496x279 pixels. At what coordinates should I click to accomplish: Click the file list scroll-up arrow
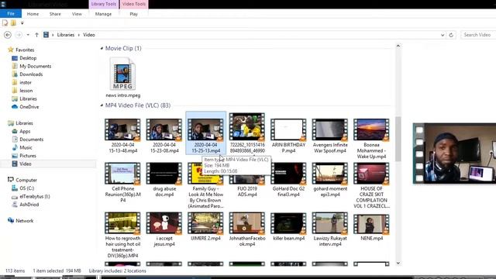tap(398, 46)
